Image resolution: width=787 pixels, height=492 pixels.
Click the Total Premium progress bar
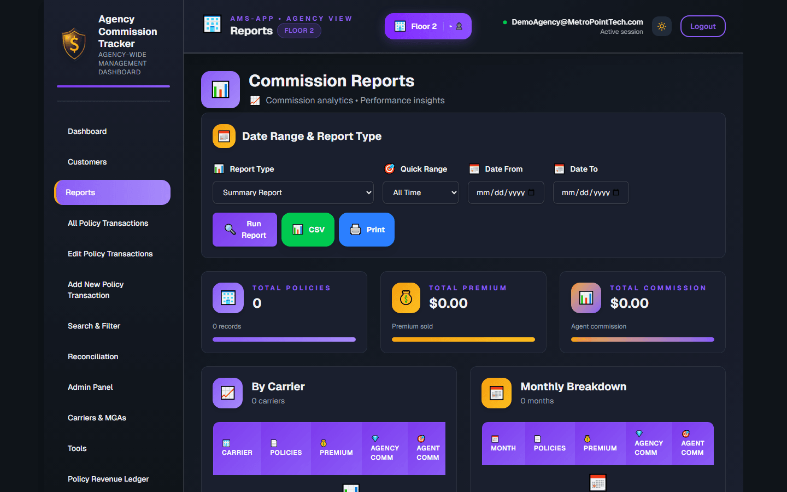coord(463,339)
